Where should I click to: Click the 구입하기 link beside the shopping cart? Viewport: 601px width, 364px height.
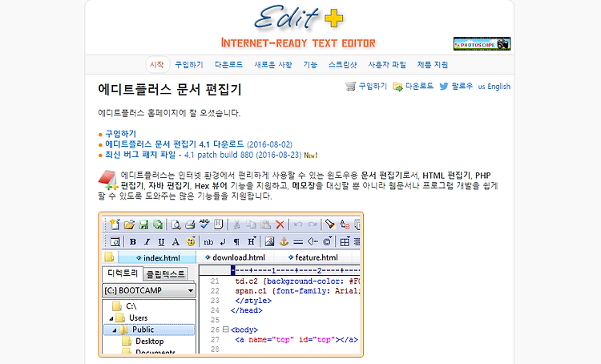(x=373, y=86)
